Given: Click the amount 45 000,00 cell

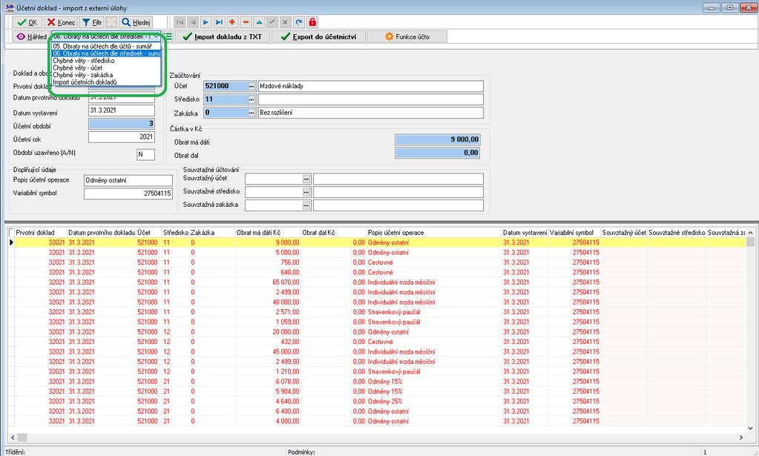Looking at the screenshot, I should coord(268,352).
